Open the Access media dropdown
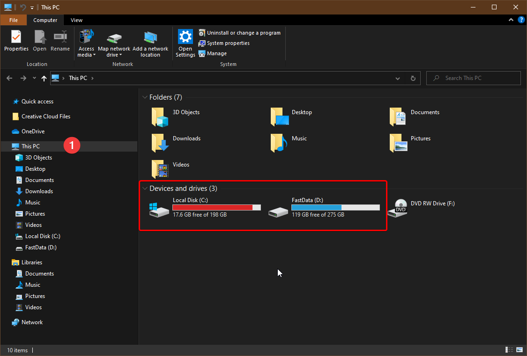Screen dimensions: 527x356 (86, 44)
